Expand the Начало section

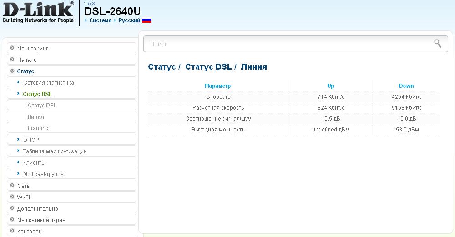[71, 60]
